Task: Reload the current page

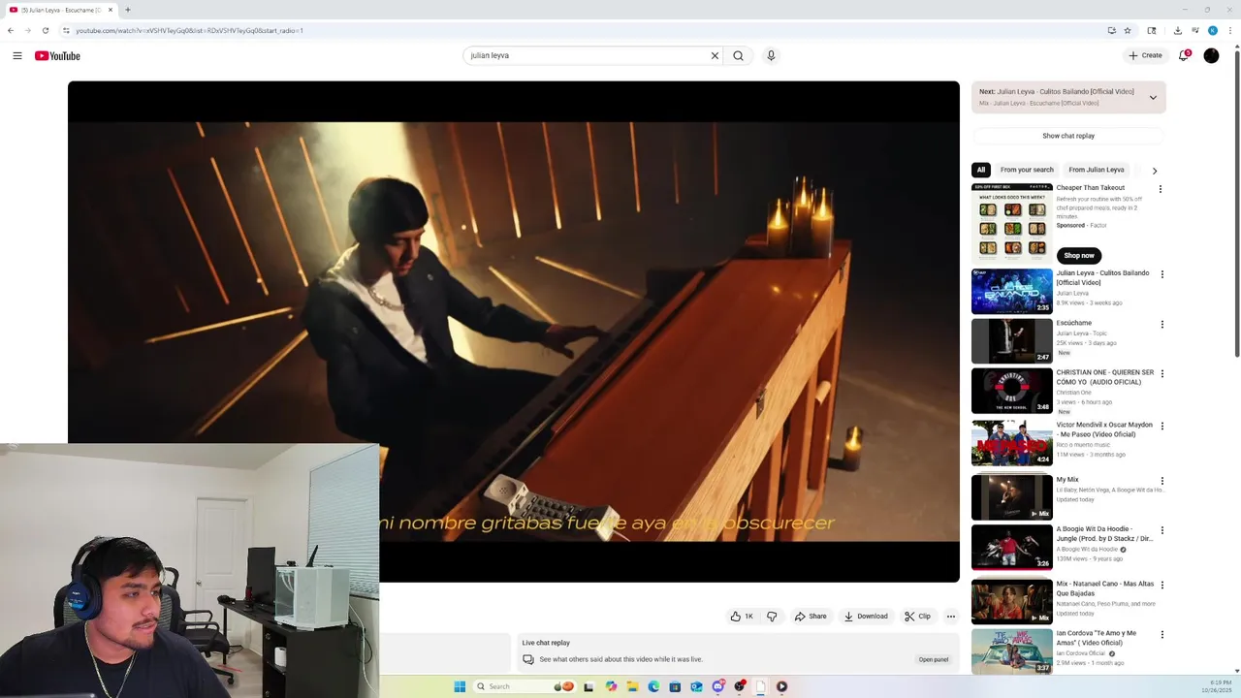Action: coord(45,30)
